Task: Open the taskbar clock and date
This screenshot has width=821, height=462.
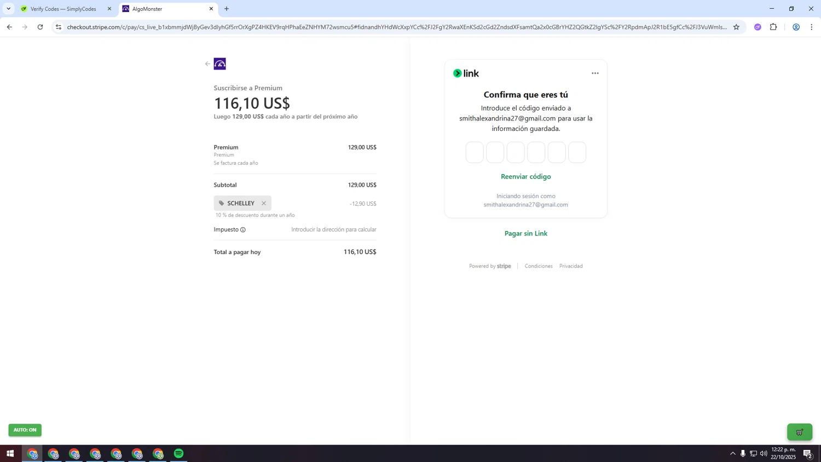Action: coord(783,453)
